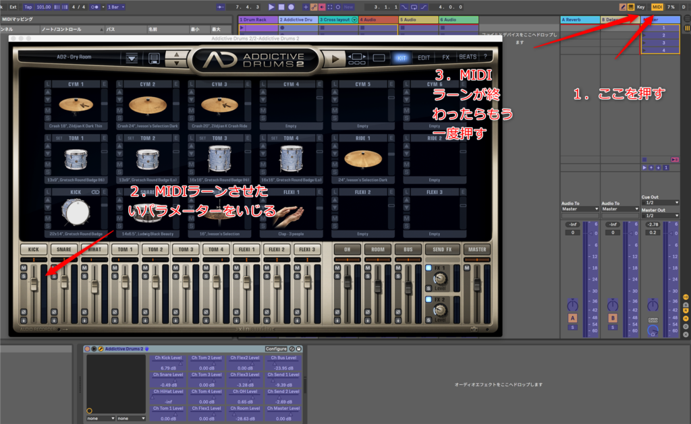Screen dimensions: 691x424
Task: Click the device wrench unfold icon
Action: [x=101, y=349]
